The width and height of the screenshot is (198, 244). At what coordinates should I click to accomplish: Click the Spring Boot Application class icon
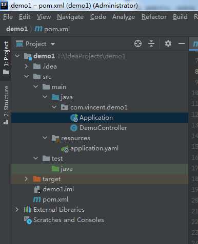[x=74, y=118]
